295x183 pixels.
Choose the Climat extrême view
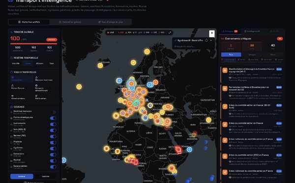pos(22,97)
